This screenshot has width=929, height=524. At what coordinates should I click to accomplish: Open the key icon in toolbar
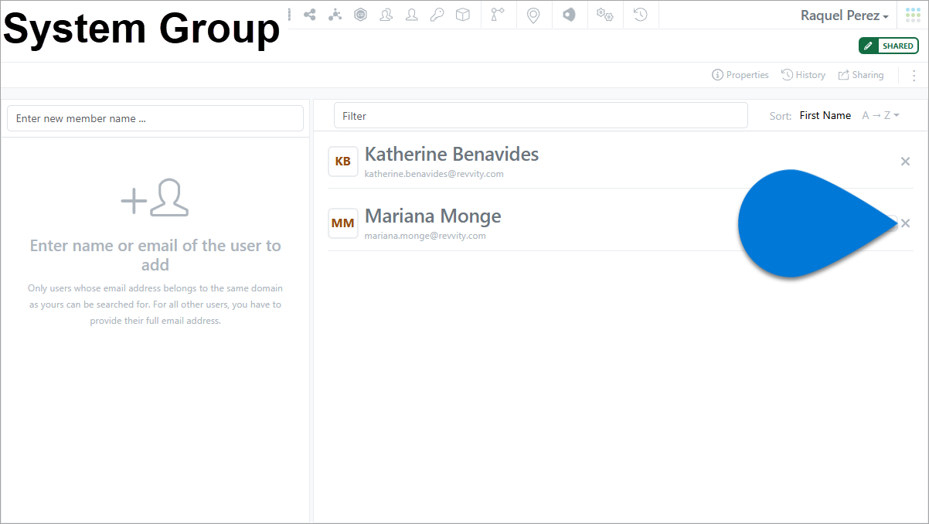click(437, 15)
